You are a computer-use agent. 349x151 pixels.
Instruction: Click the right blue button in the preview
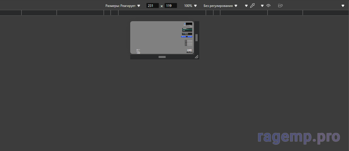[x=190, y=36]
